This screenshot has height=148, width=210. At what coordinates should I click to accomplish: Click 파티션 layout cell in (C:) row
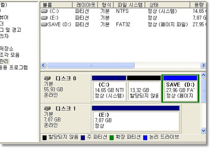(x=82, y=11)
